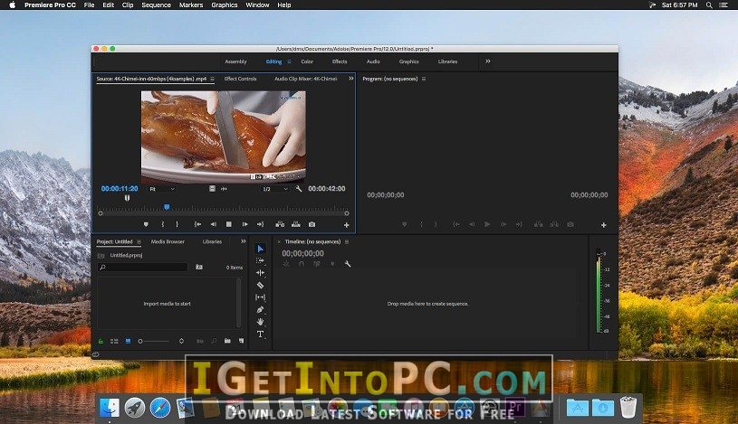The image size is (738, 424).
Task: Open Source monitor button editor plus
Action: point(347,226)
